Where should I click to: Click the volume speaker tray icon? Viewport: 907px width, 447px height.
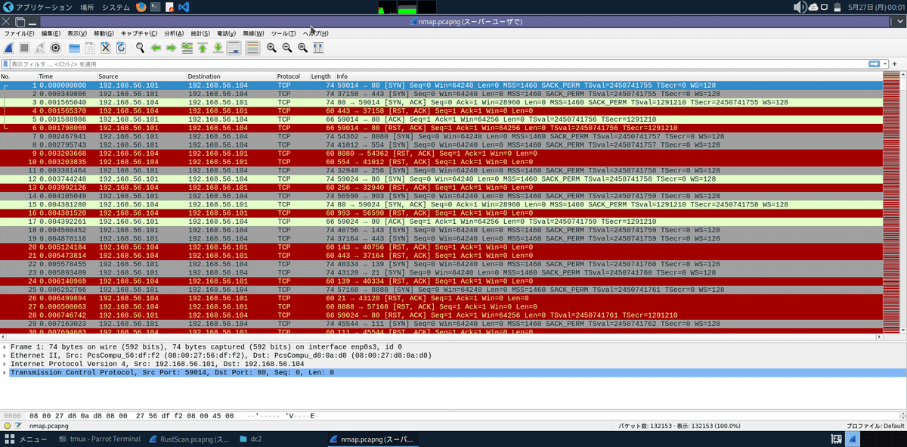[x=799, y=7]
